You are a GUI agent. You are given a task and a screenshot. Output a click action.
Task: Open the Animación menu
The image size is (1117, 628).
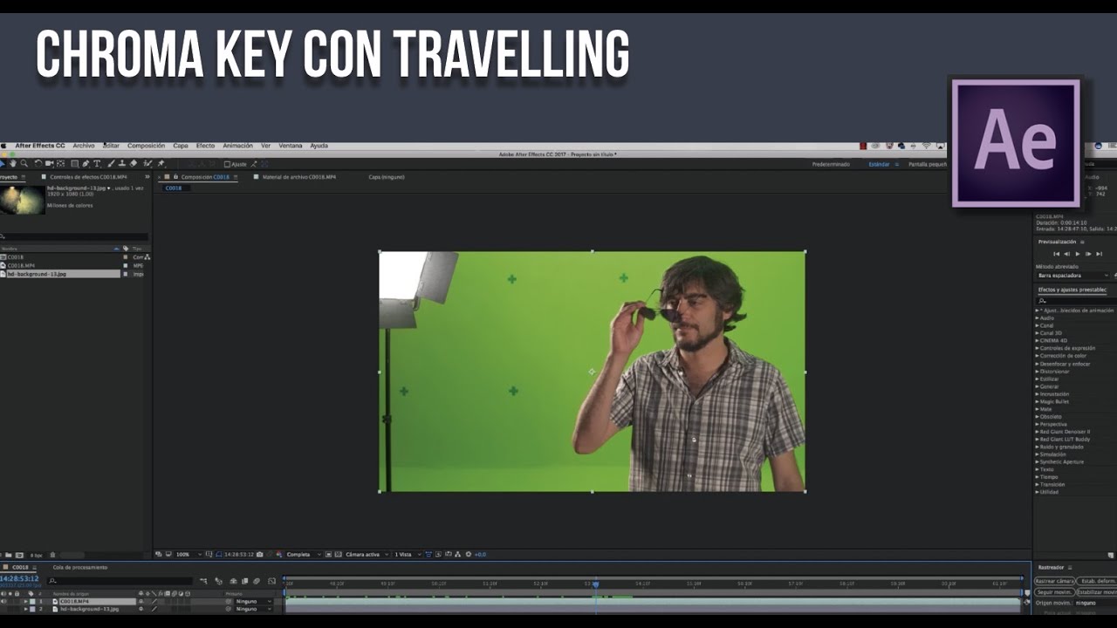(x=237, y=146)
